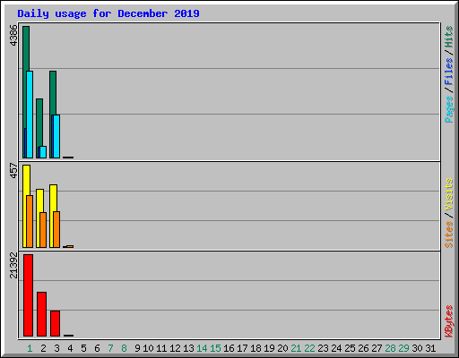
Task: Click day label 25 on the x-axis
Action: coord(350,348)
